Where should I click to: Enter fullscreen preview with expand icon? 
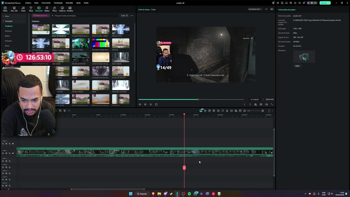point(272,104)
